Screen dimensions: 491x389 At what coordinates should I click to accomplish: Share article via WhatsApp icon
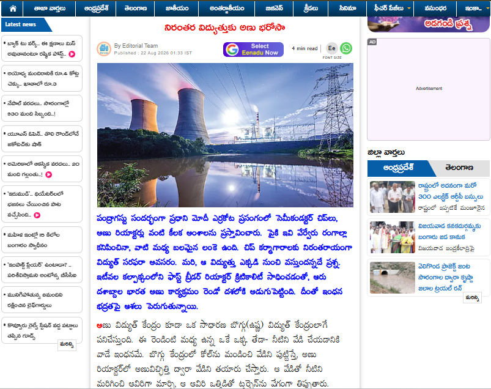tap(346, 48)
